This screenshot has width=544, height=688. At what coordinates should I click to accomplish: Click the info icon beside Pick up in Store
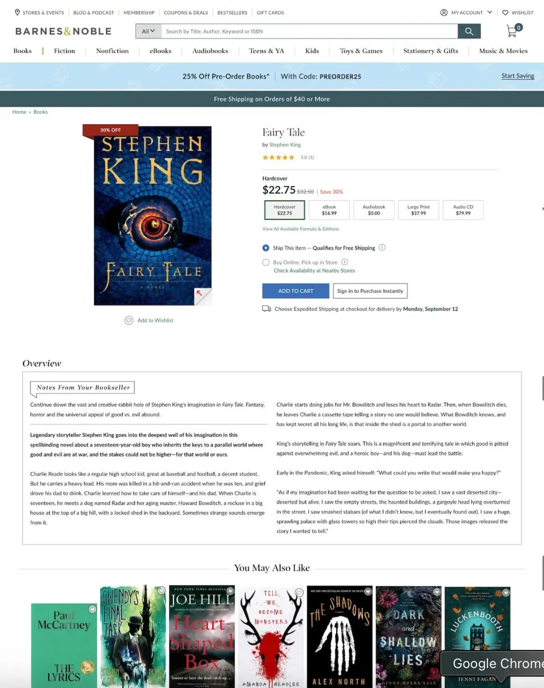[345, 262]
